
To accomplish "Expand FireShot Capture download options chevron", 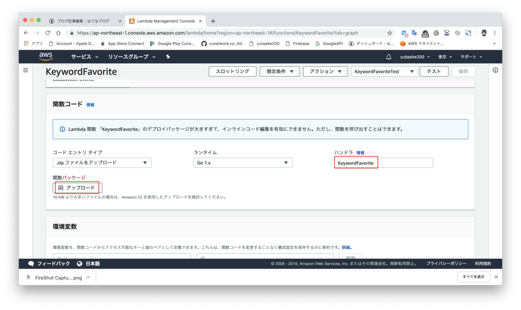I will click(89, 277).
